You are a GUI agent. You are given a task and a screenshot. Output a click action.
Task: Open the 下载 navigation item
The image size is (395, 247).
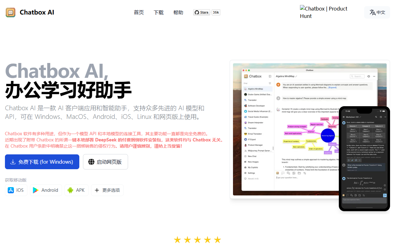(x=159, y=12)
